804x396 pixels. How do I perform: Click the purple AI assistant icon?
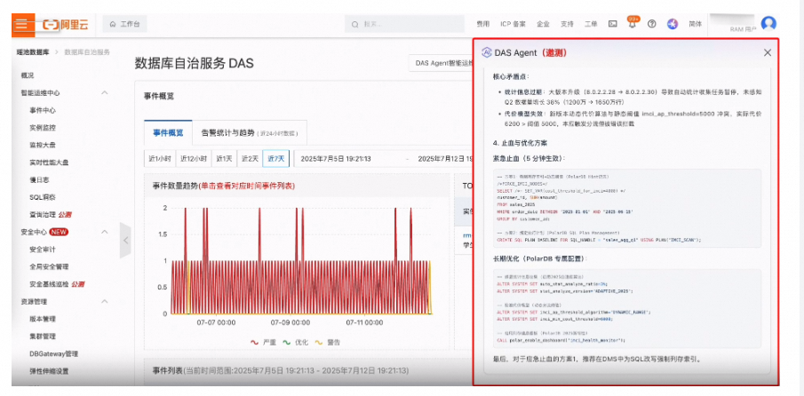673,24
